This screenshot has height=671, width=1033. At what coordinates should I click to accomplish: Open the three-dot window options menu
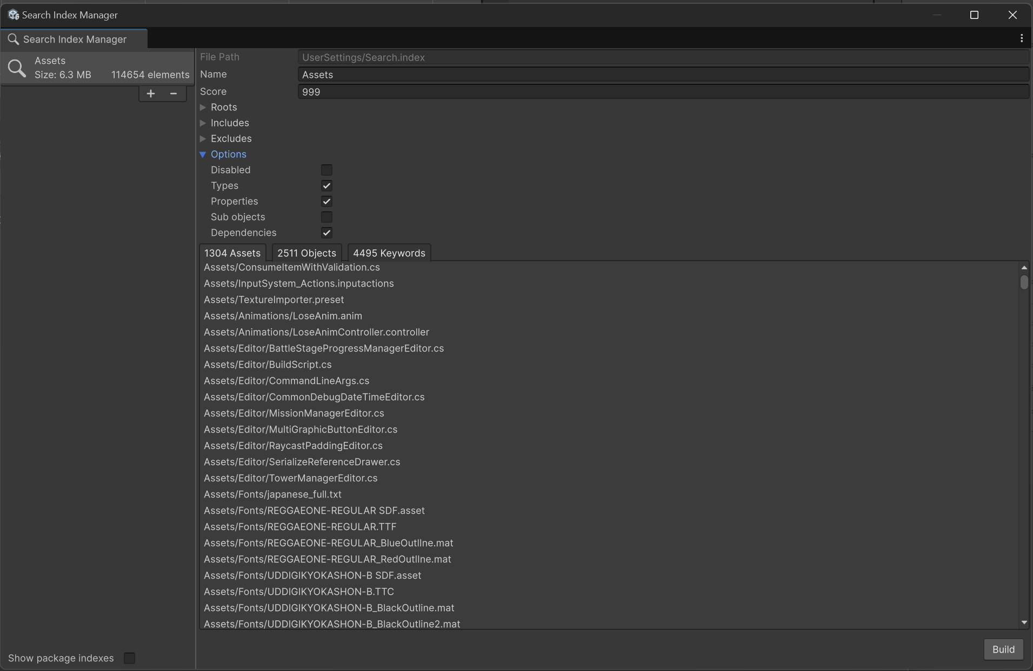1021,38
